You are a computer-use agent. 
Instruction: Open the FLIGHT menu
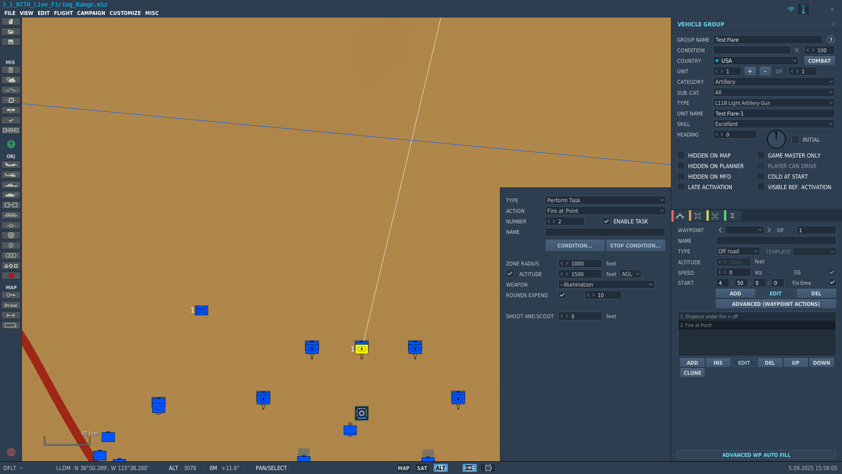(x=63, y=13)
